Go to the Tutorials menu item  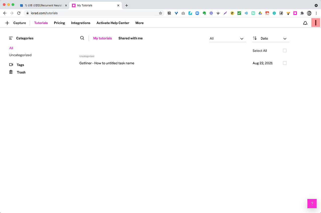coord(41,23)
